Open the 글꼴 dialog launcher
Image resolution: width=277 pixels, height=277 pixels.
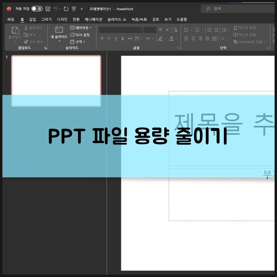pyautogui.click(x=179, y=48)
